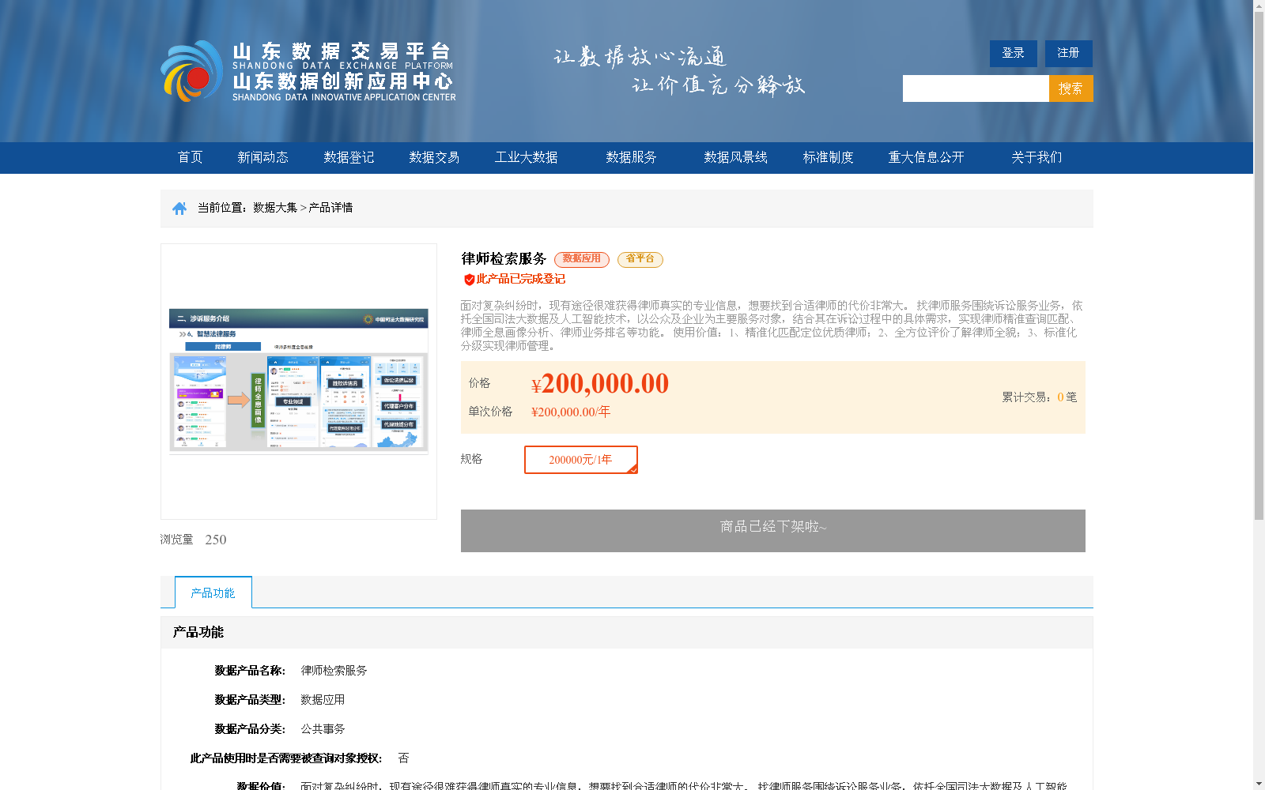Image resolution: width=1265 pixels, height=790 pixels.
Task: Click the 省平台 tag badge
Action: pyautogui.click(x=640, y=259)
